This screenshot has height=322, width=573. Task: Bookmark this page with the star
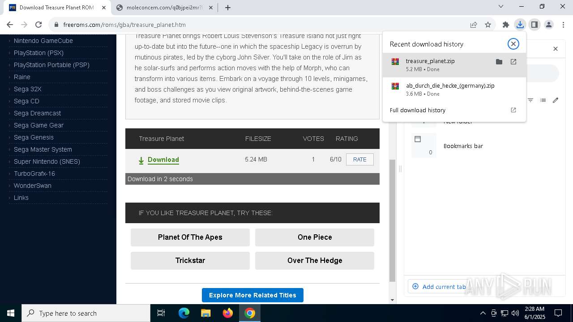click(488, 25)
